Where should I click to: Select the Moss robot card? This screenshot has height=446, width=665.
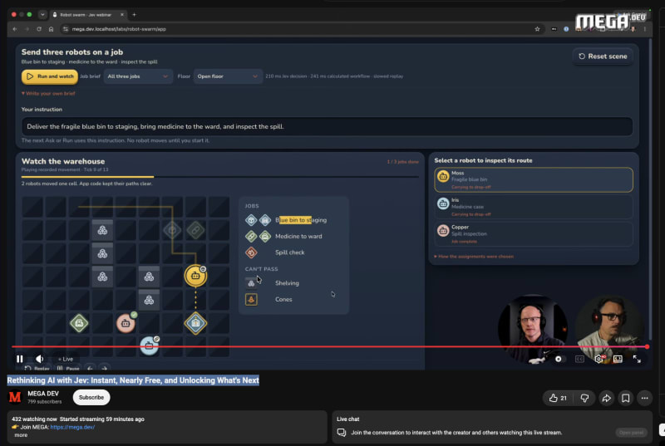pos(534,179)
